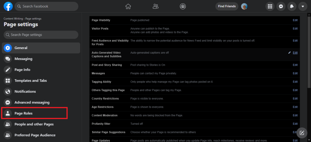Click the new message compose icon
Viewport: 311px width, 142px height.
[x=302, y=133]
